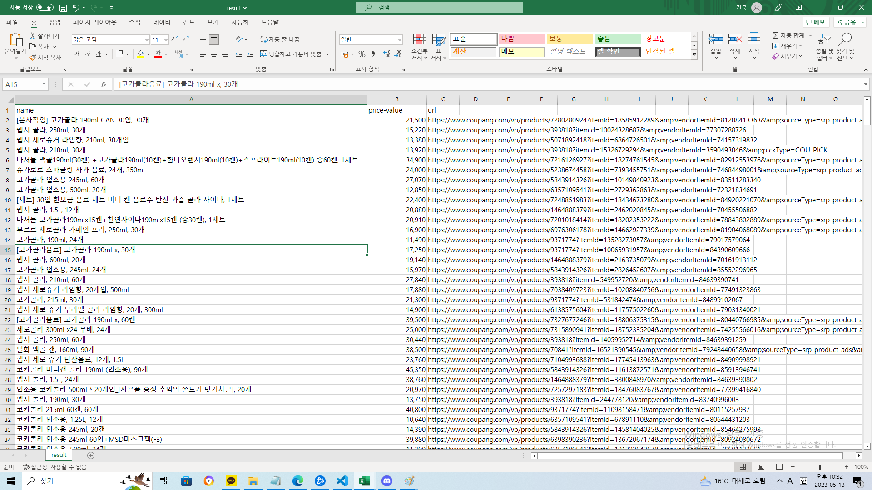The height and width of the screenshot is (490, 872).
Task: Select the result sheet tab
Action: tap(59, 455)
